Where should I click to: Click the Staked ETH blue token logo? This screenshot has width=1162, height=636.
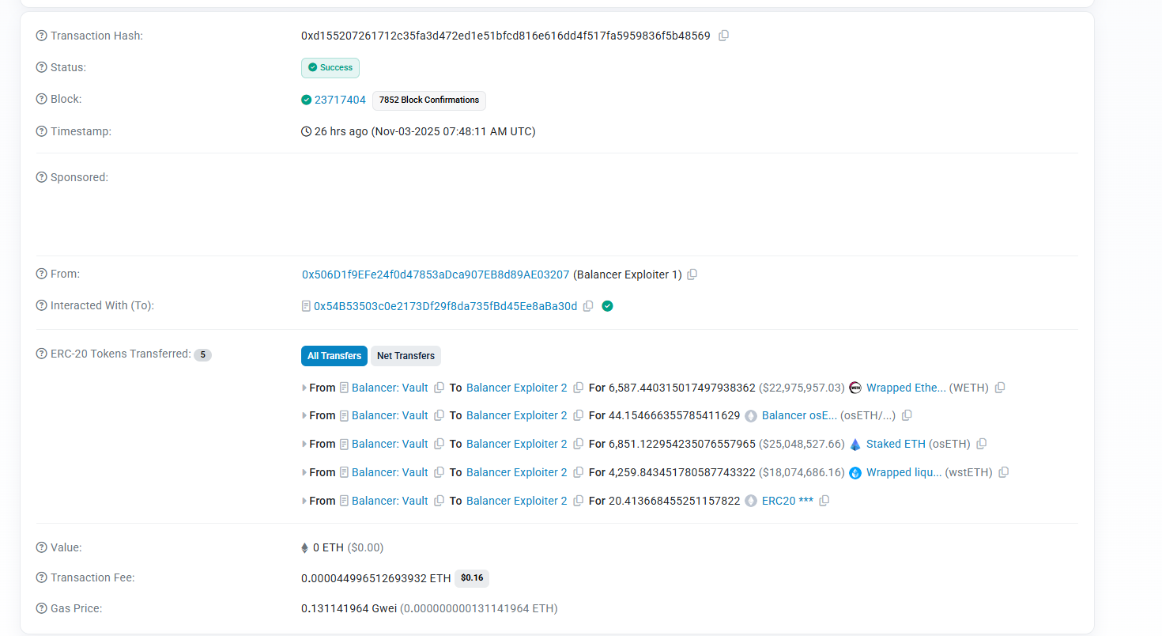(x=855, y=444)
